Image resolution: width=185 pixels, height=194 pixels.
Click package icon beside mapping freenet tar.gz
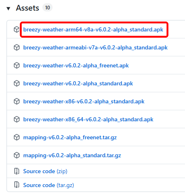tap(17, 137)
